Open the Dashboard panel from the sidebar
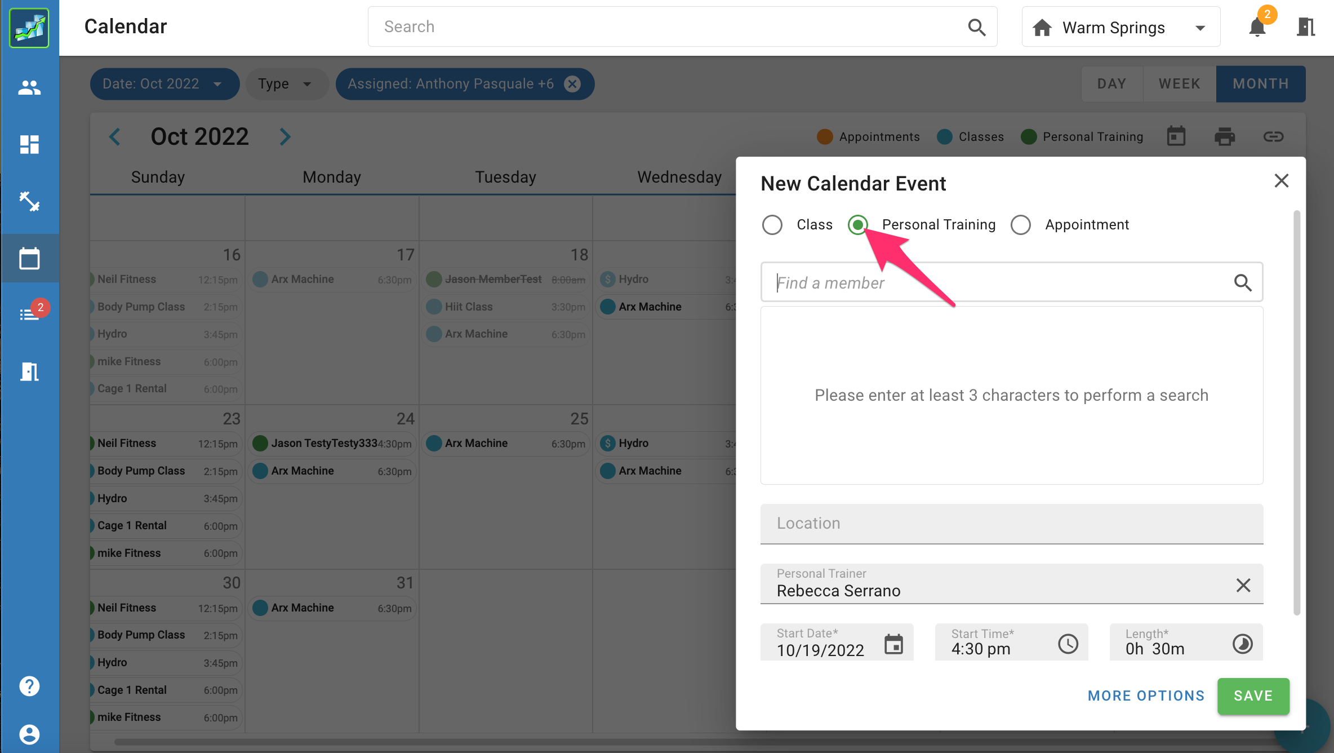This screenshot has height=753, width=1334. [29, 144]
